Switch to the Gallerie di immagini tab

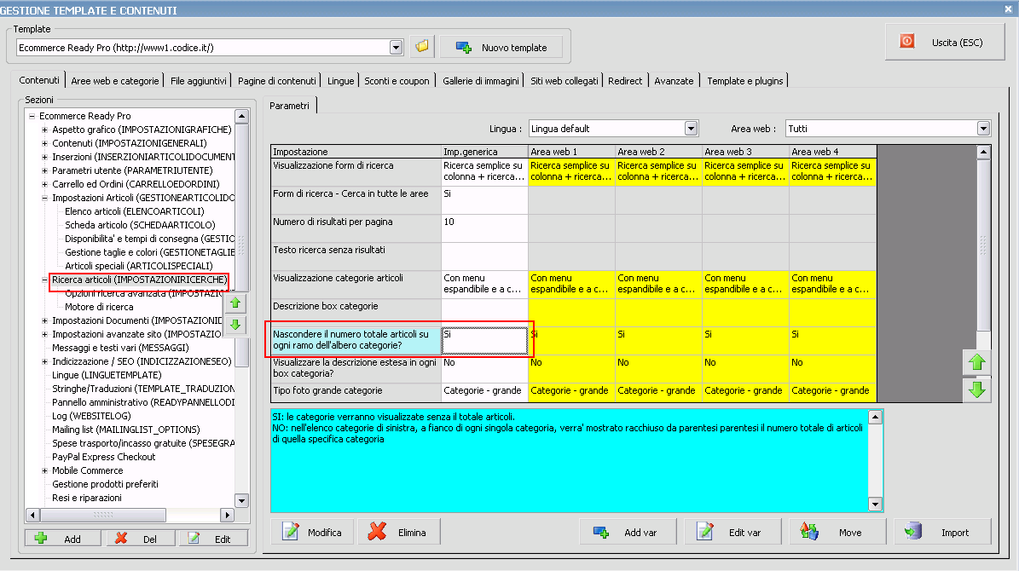[x=480, y=81]
